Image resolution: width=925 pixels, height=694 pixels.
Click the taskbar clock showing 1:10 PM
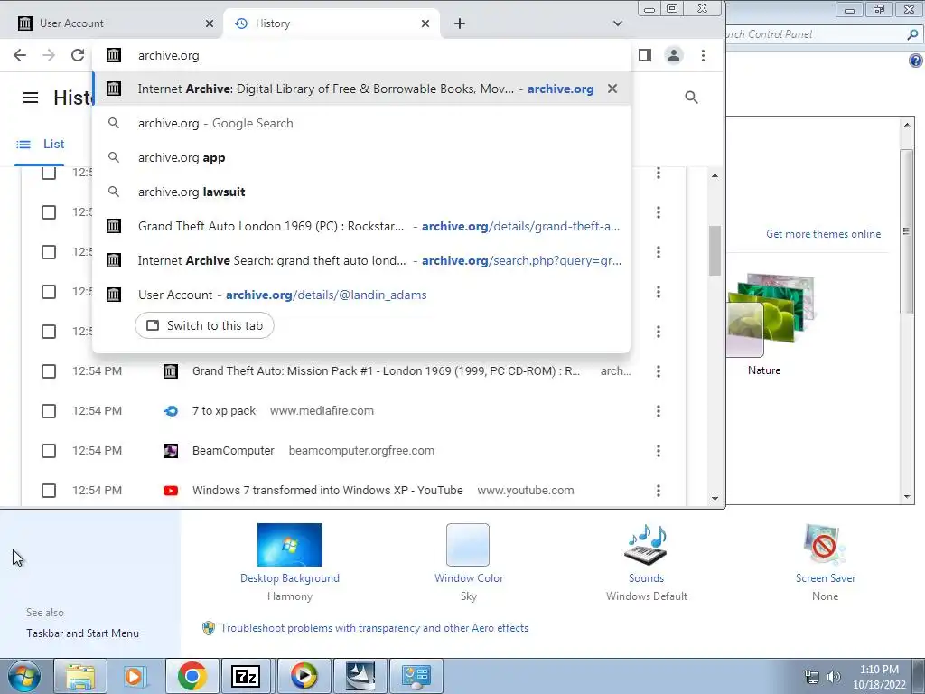point(879,677)
